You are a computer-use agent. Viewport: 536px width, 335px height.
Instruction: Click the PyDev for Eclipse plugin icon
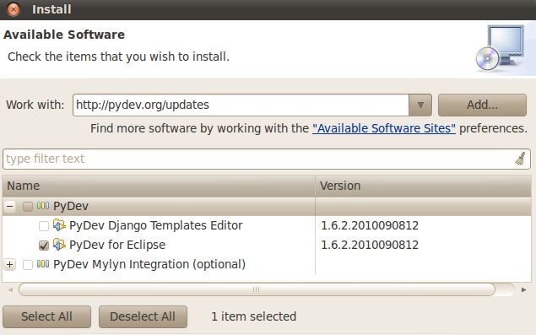coord(59,245)
